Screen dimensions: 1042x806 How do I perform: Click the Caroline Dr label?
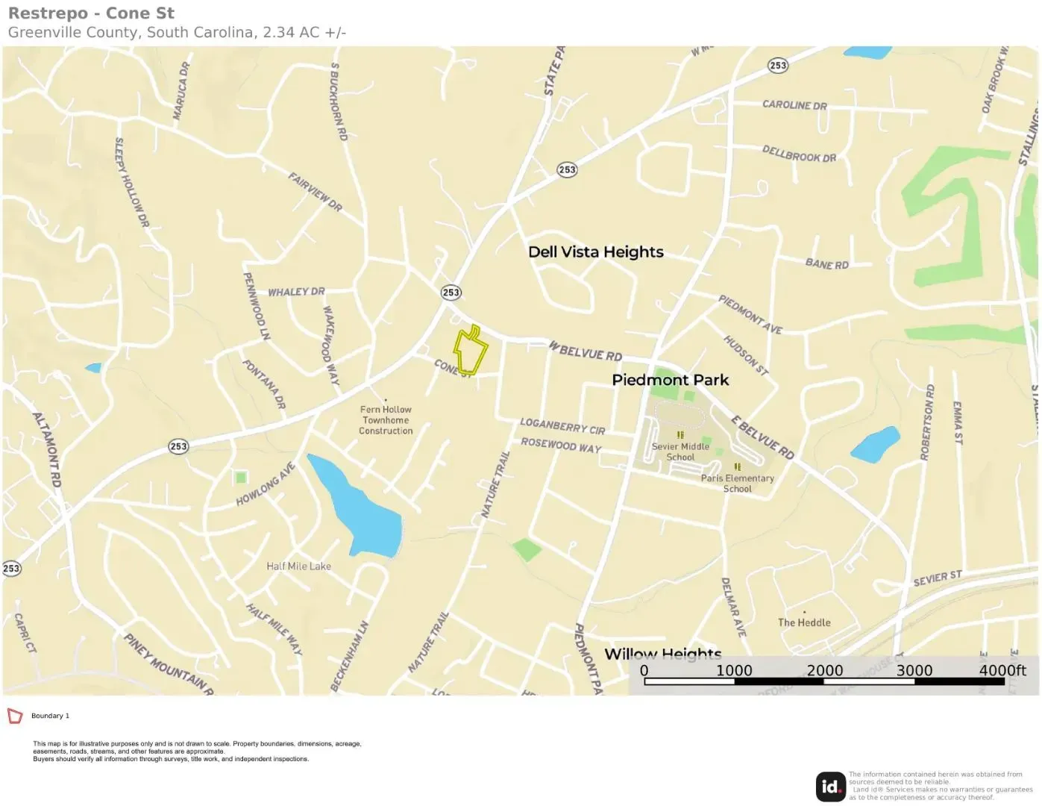794,105
